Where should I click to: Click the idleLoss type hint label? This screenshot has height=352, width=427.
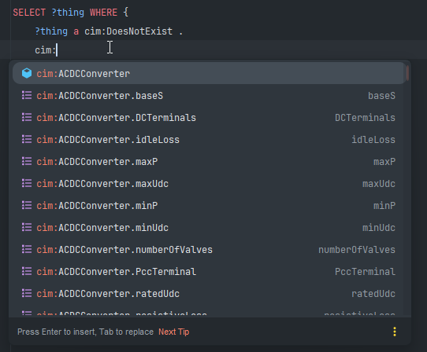[373, 140]
